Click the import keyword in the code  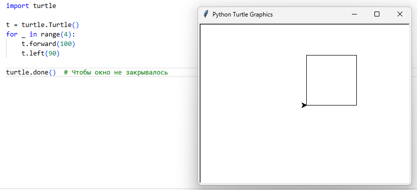[x=18, y=6]
